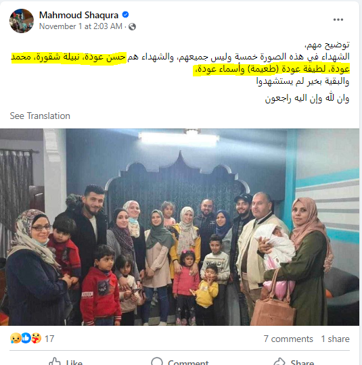Viewport: 362px width, 365px height.
Task: Open the November 1 post timestamp
Action: click(x=81, y=26)
